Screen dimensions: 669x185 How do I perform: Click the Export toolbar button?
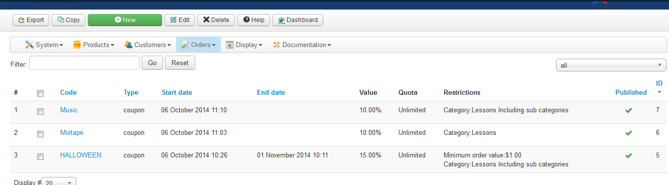pyautogui.click(x=31, y=20)
